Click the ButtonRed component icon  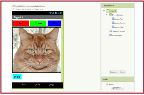pyautogui.click(x=113, y=19)
